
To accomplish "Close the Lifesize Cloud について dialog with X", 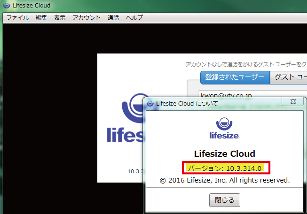I will click(293, 101).
